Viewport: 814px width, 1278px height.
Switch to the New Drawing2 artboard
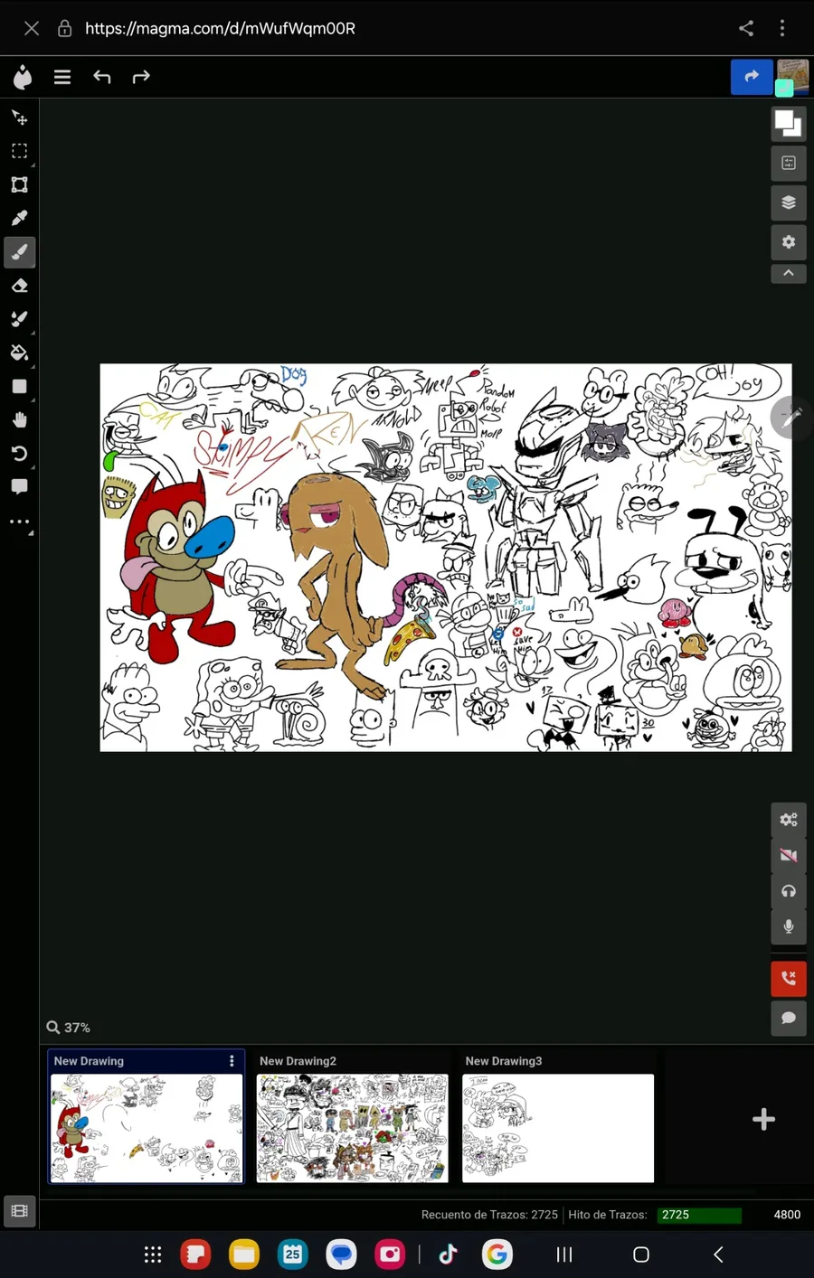coord(352,1128)
